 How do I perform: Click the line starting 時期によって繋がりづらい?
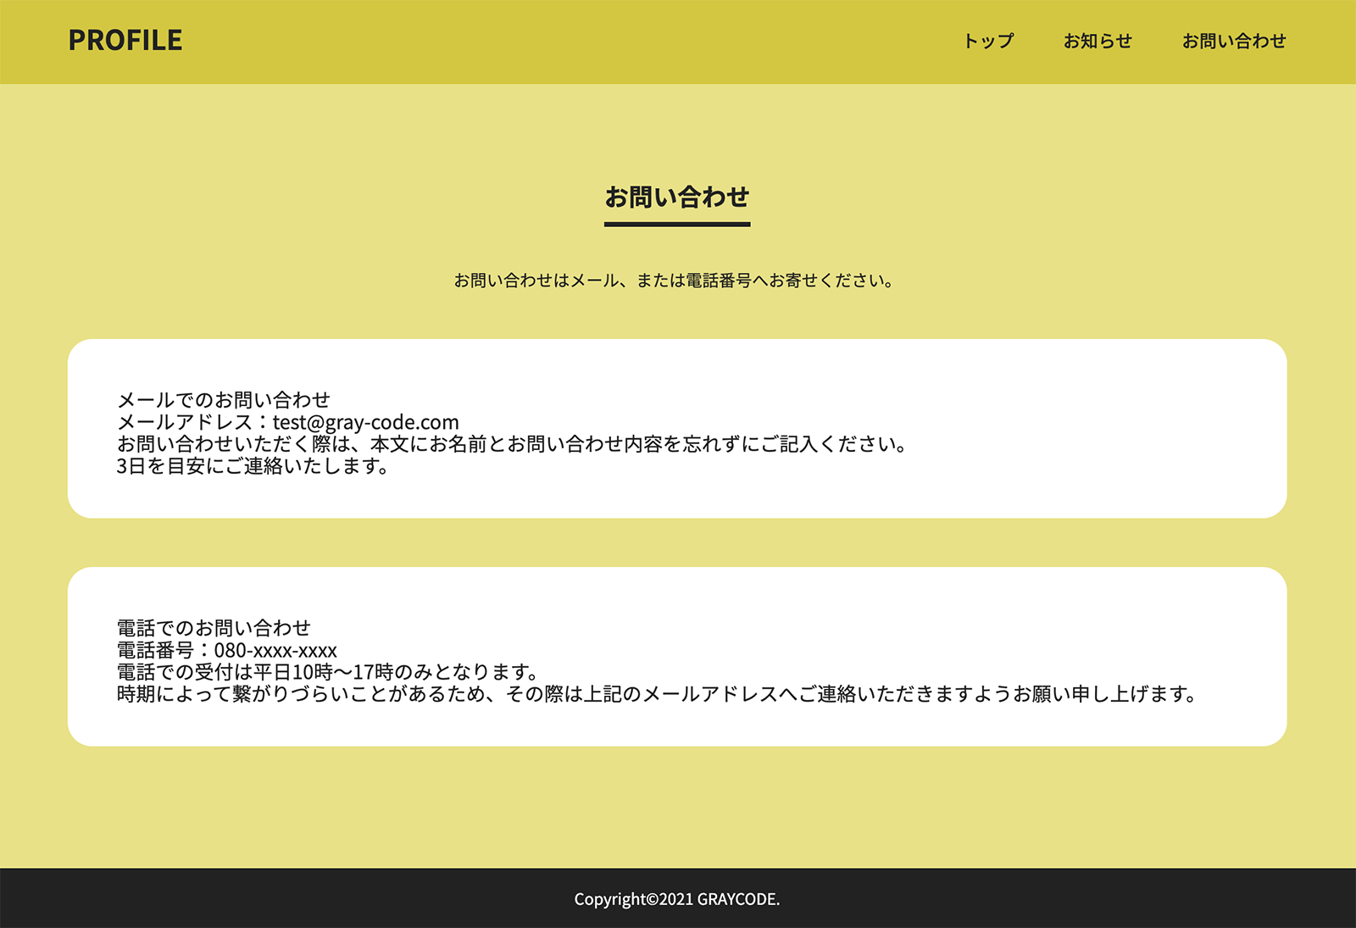tap(657, 693)
